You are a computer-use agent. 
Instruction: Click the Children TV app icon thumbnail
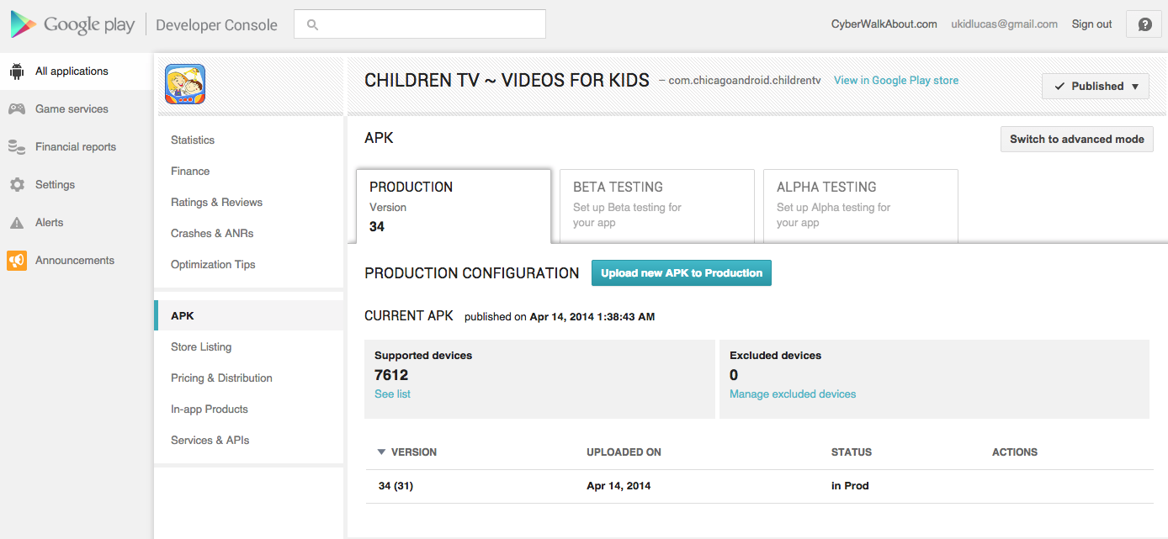[x=185, y=85]
